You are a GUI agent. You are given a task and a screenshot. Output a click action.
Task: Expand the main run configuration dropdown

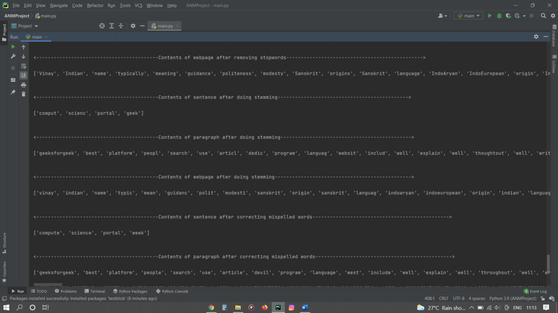468,16
